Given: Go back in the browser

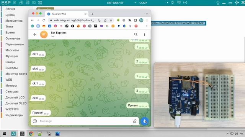Looking at the screenshot, I should pos(32,20).
